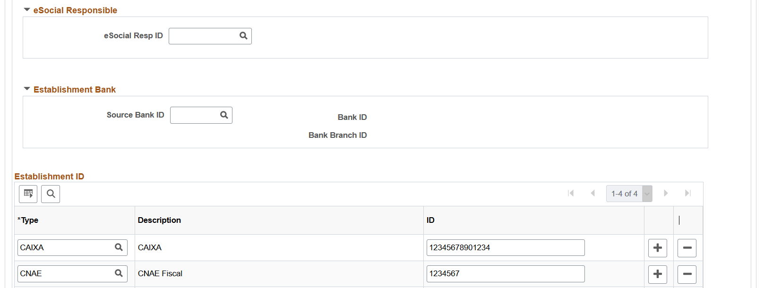The image size is (764, 288).
Task: Go to first page of grid
Action: pyautogui.click(x=571, y=193)
